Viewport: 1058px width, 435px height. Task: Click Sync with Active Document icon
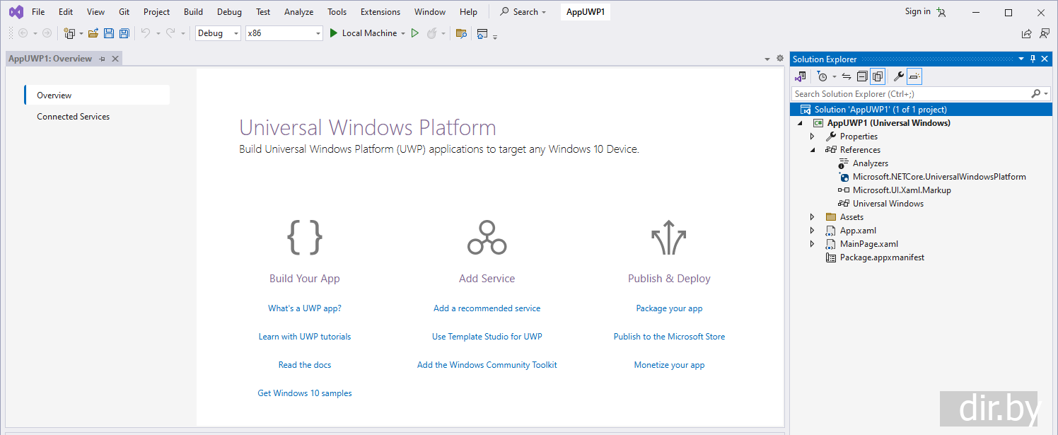point(846,76)
